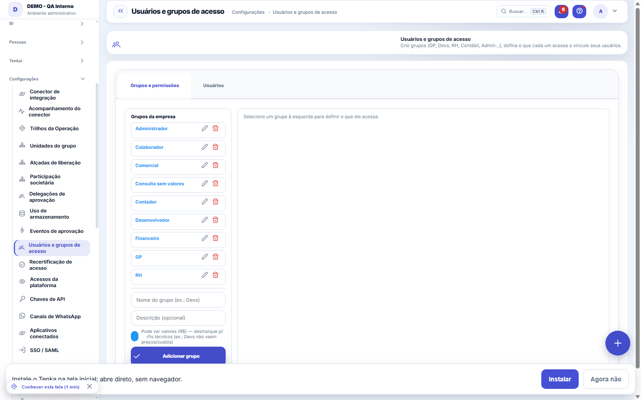Focus the 'Nome do grupo' input field
The height and width of the screenshot is (400, 641).
(x=178, y=300)
